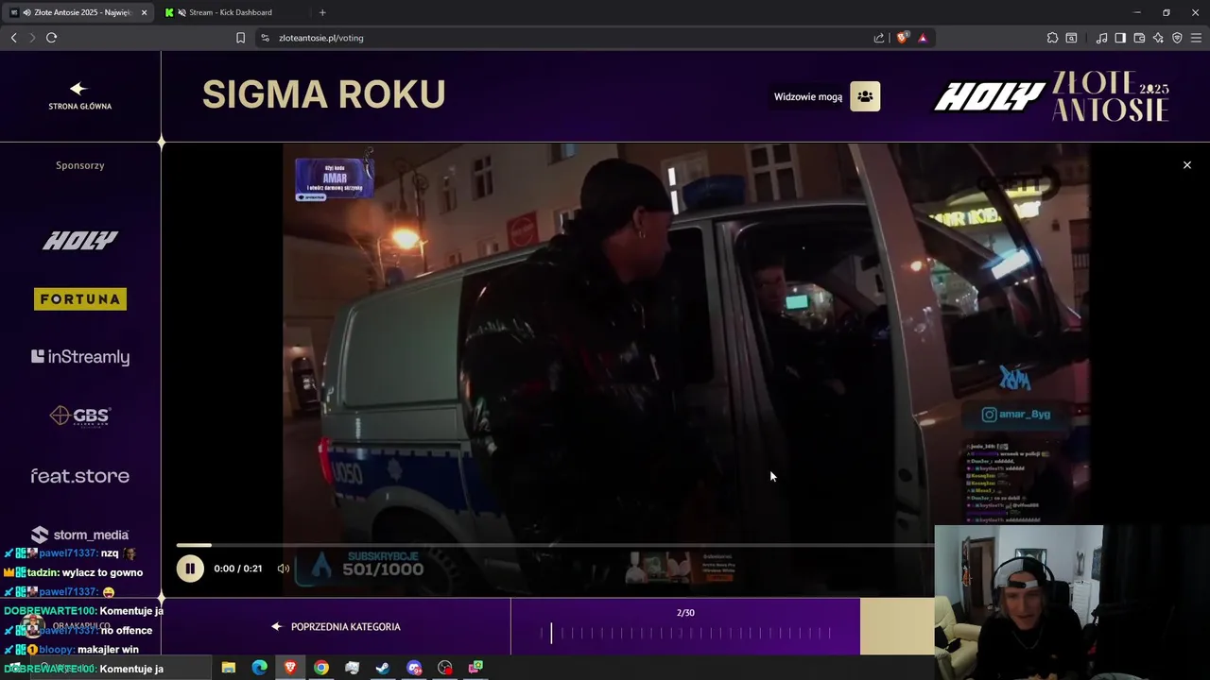Go to Poprzednia Kategoria
Image resolution: width=1210 pixels, height=680 pixels.
[x=336, y=626]
